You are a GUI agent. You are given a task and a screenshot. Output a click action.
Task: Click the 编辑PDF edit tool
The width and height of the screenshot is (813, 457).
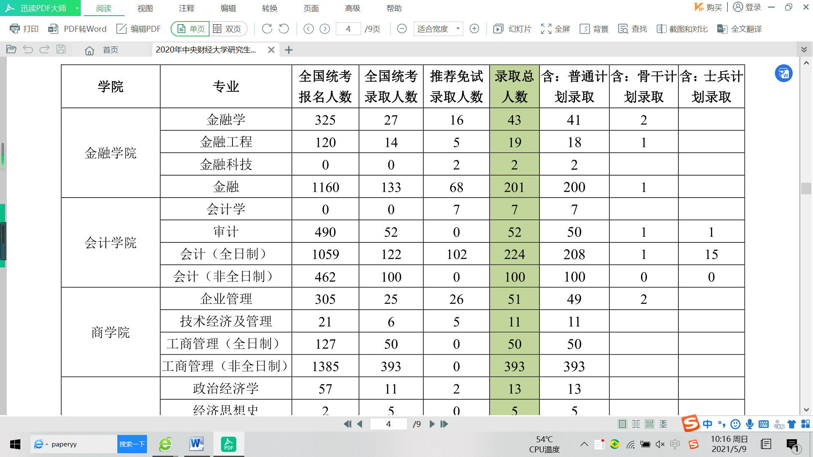coord(138,29)
